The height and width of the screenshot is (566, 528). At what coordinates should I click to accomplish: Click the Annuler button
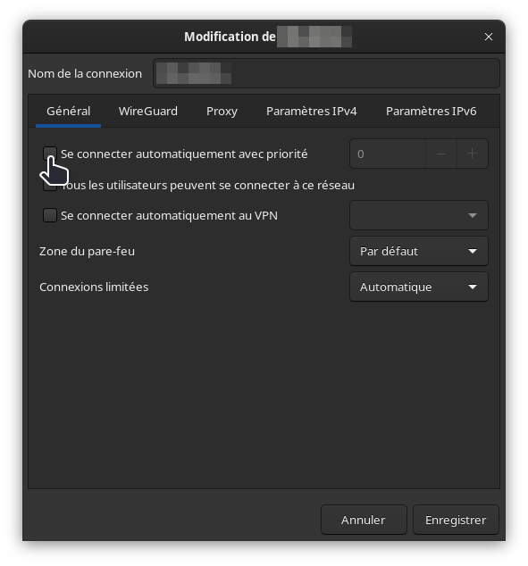click(x=364, y=520)
